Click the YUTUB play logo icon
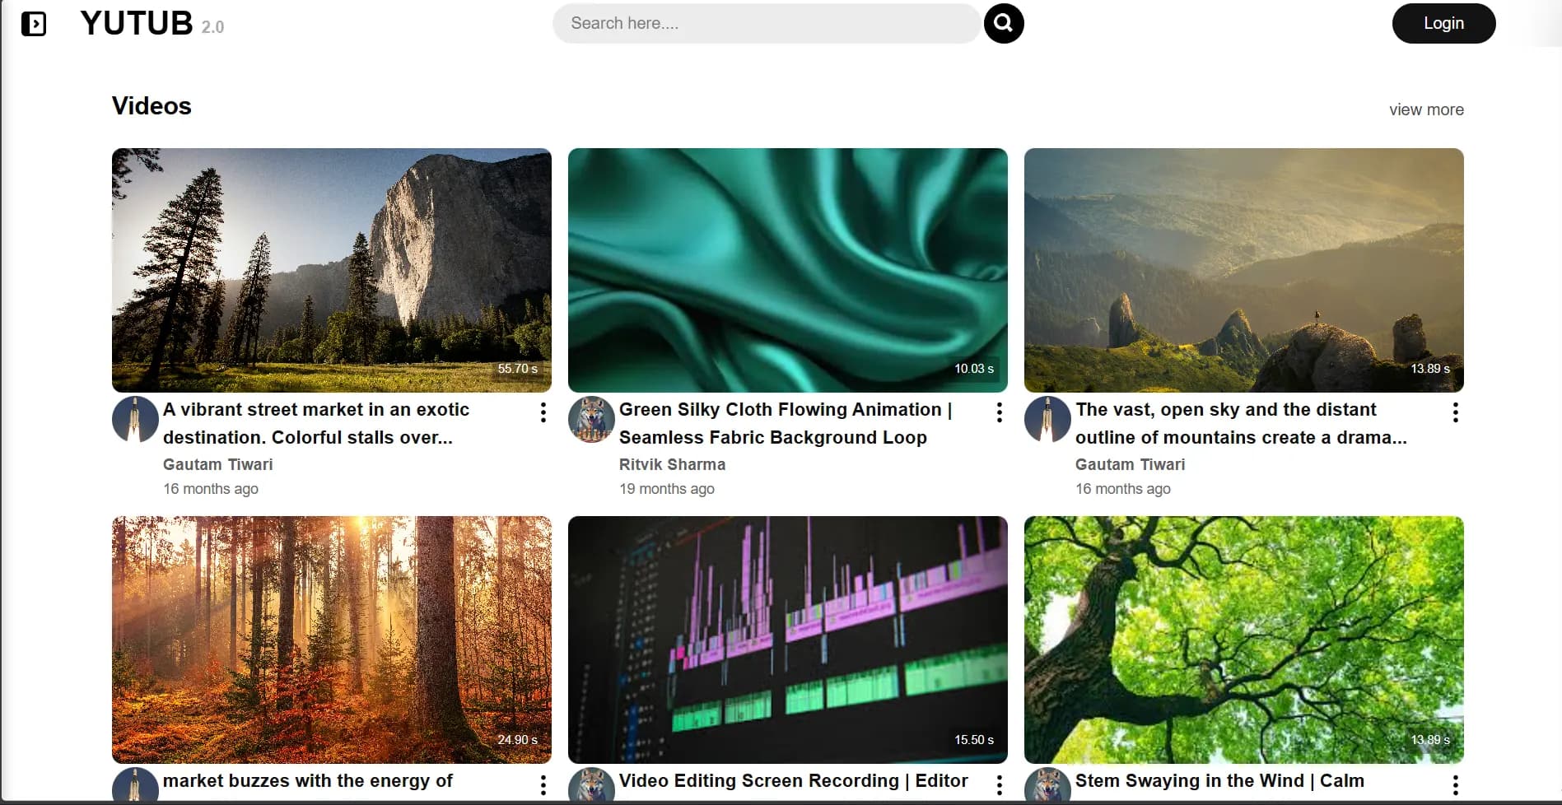Viewport: 1562px width, 805px height. click(34, 24)
